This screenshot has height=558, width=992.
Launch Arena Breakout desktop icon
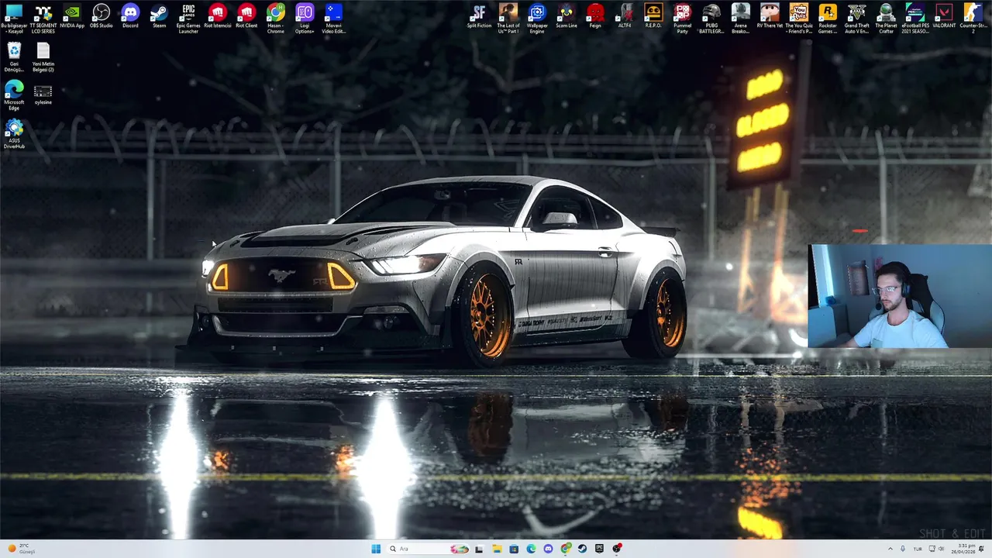741,18
